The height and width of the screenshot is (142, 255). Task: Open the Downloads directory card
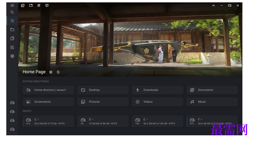pos(157,90)
